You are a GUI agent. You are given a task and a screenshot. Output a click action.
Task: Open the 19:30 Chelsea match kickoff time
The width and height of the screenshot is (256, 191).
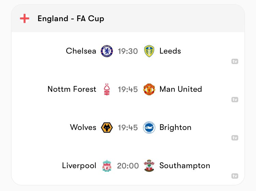128,51
